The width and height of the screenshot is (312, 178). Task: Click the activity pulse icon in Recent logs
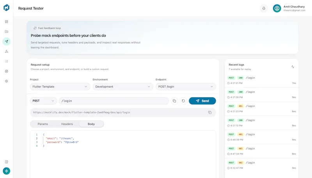click(x=293, y=67)
